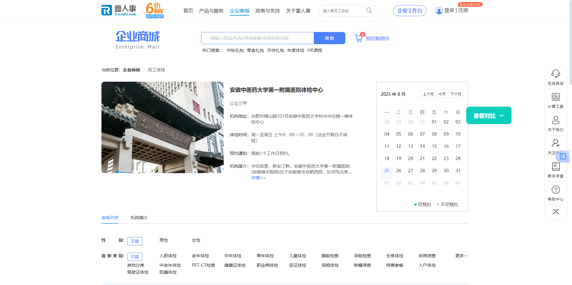The width and height of the screenshot is (572, 285).
Task: Expand 更多 package categories
Action: tap(461, 256)
